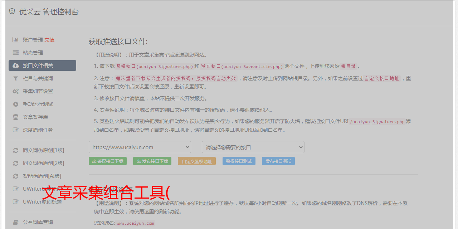Click the filter funnel icon for 栏目与关键词
This screenshot has width=458, height=229.
click(16, 78)
